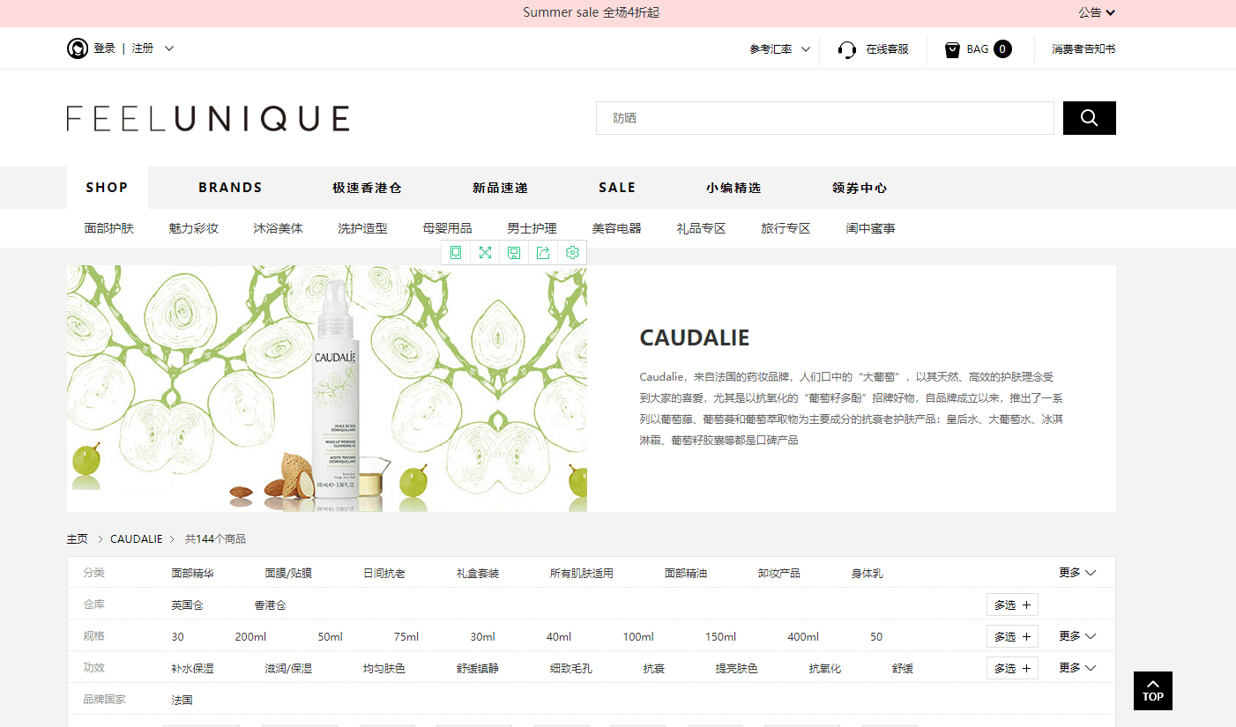Click the CAUDALIE breadcrumb link
The image size is (1236, 727).
[137, 538]
